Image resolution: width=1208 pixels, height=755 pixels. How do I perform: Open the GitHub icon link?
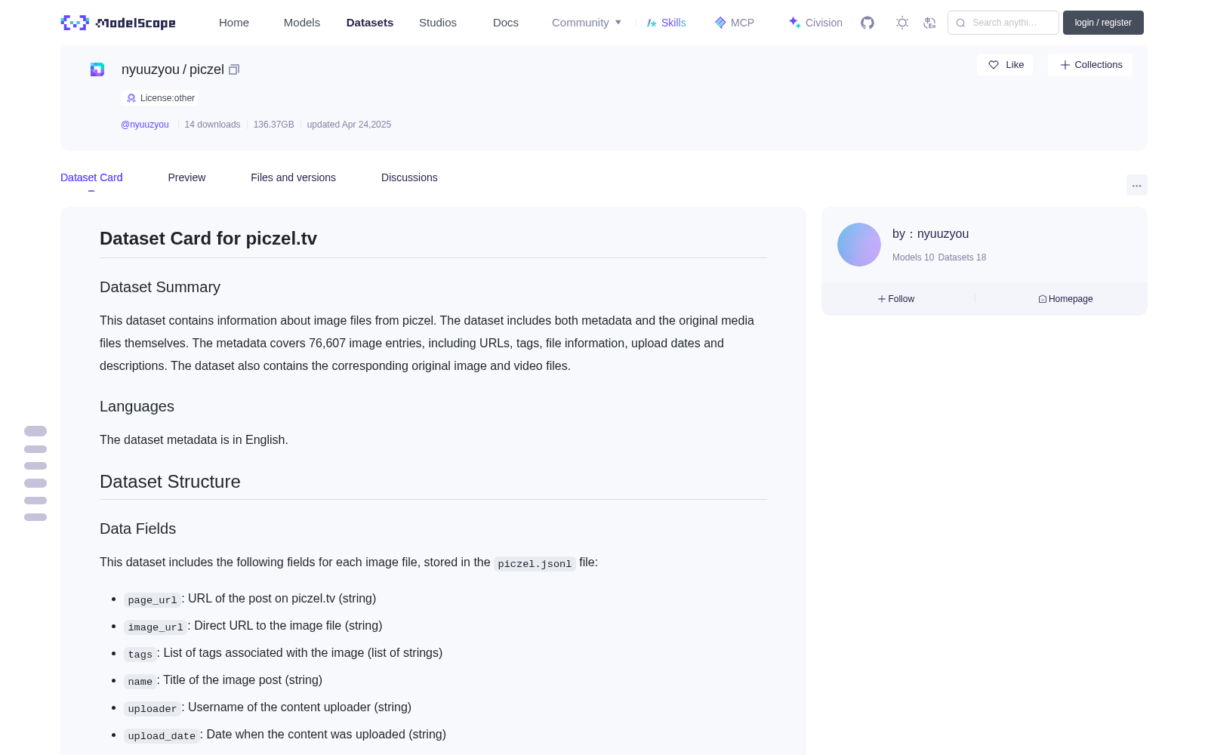[x=867, y=23]
